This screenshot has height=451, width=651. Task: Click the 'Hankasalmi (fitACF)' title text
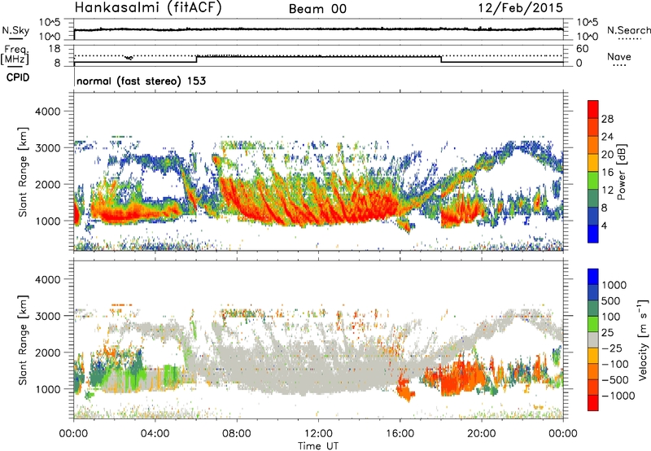coord(148,8)
